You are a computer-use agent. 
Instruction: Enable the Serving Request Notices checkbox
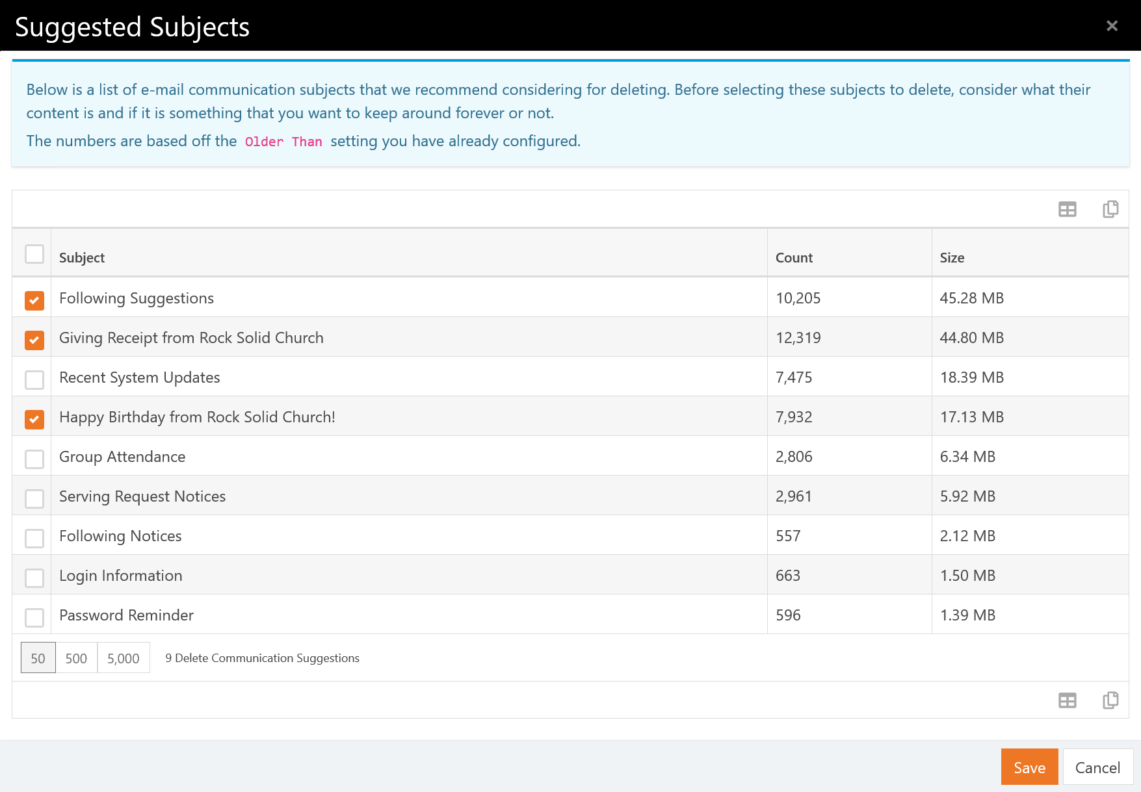click(x=34, y=498)
